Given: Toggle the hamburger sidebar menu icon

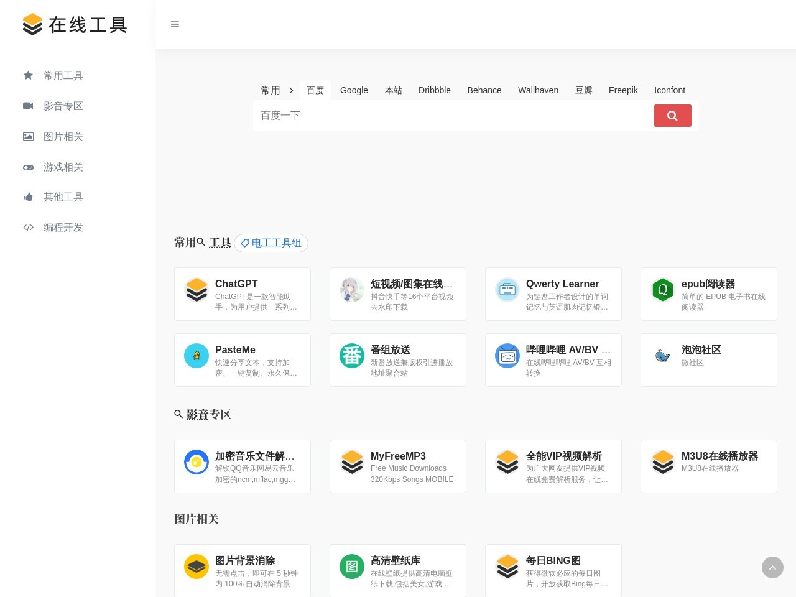Looking at the screenshot, I should [x=175, y=24].
